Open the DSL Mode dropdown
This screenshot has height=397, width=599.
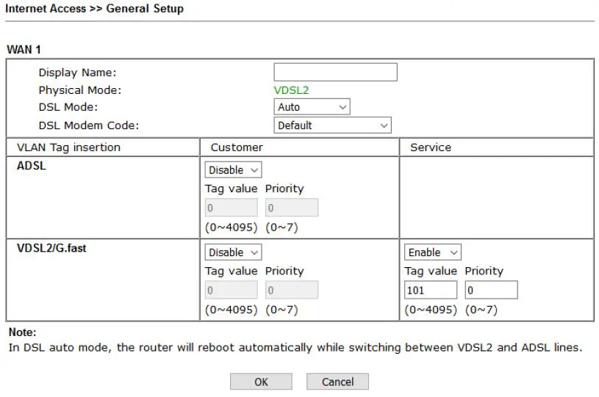point(312,107)
